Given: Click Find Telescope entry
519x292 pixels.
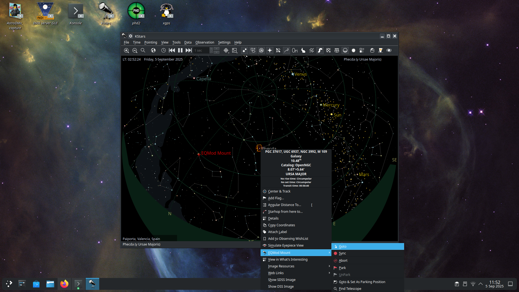Looking at the screenshot, I should (x=368, y=289).
